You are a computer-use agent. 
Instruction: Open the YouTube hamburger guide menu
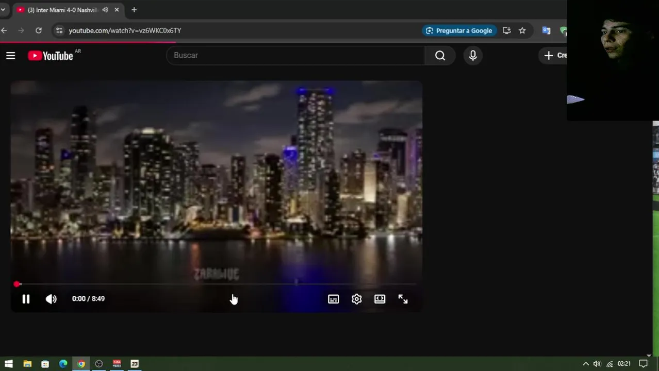[10, 56]
